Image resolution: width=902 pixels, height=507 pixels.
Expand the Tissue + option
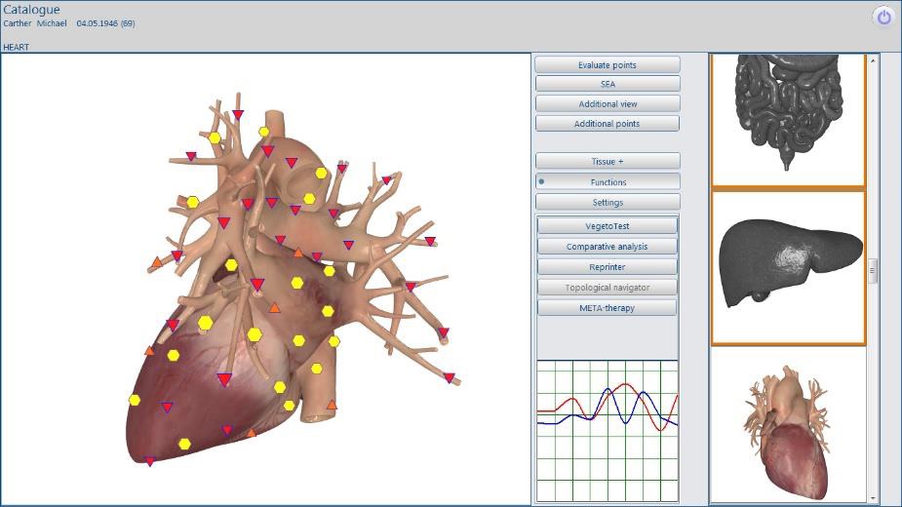click(608, 162)
